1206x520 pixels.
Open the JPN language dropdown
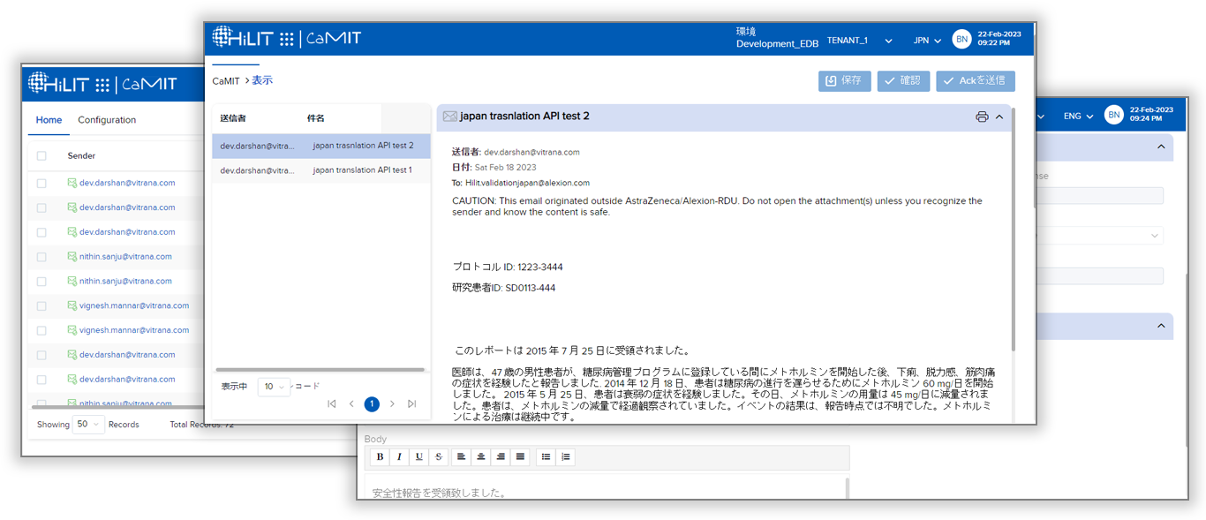click(928, 41)
